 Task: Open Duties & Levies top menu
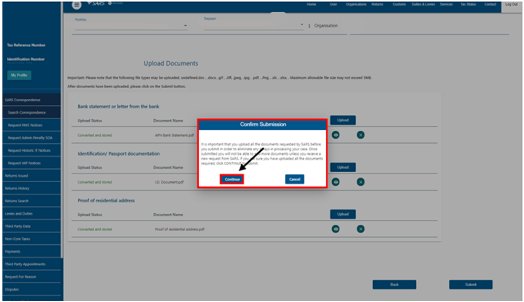[424, 4]
